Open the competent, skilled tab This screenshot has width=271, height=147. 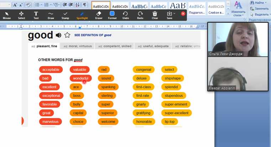pyautogui.click(x=117, y=46)
